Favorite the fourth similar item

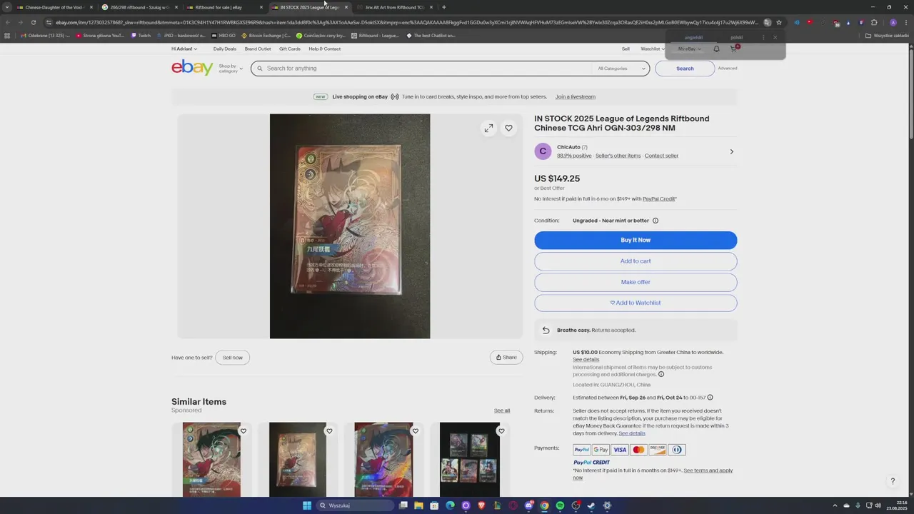tap(501, 430)
